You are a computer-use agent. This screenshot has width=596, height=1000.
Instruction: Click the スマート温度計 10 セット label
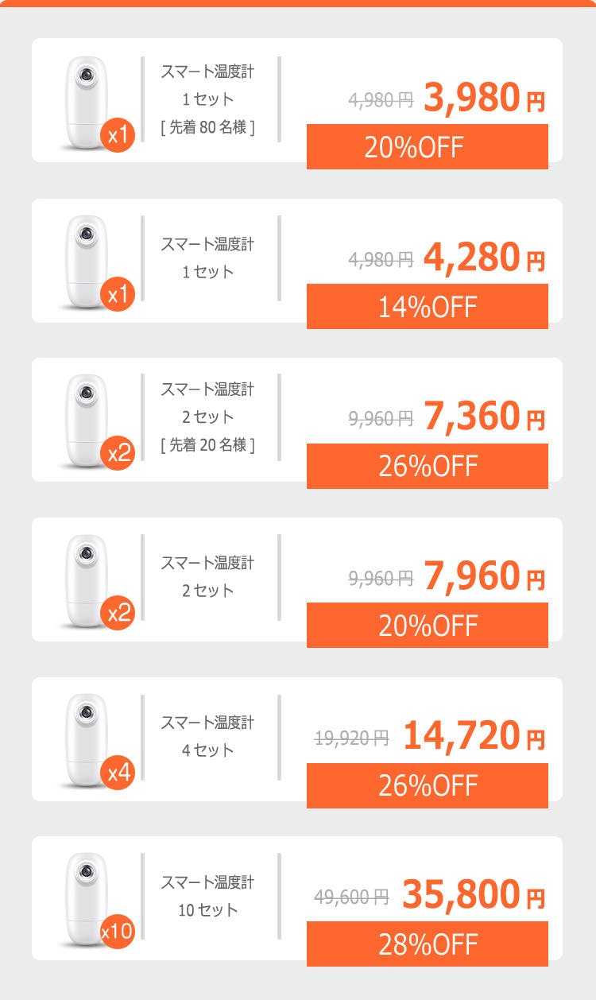pos(208,896)
